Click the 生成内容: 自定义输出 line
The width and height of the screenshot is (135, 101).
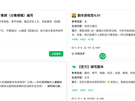point(84,26)
